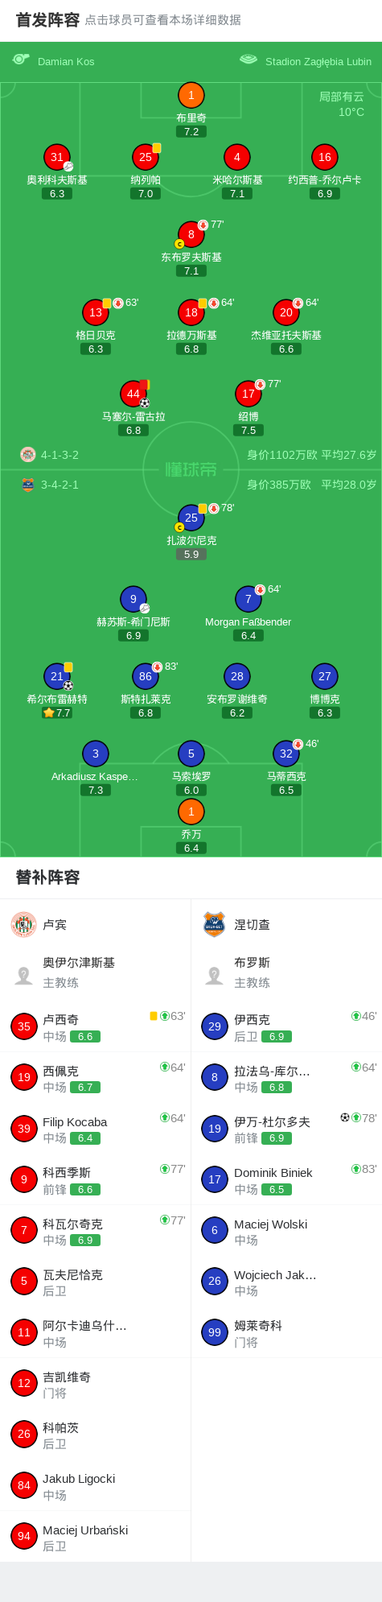Select red player 44 马塞尔-雷古拉 icon
The width and height of the screenshot is (382, 1602).
pyautogui.click(x=133, y=394)
